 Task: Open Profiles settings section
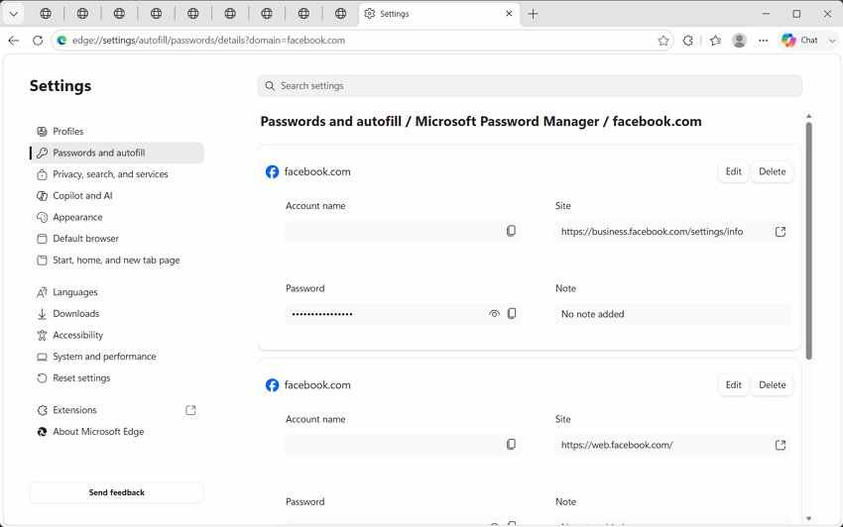pyautogui.click(x=117, y=131)
